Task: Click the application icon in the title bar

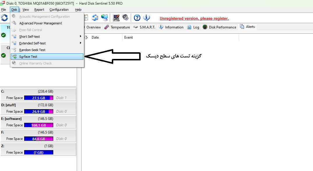Action: pyautogui.click(x=3, y=3)
